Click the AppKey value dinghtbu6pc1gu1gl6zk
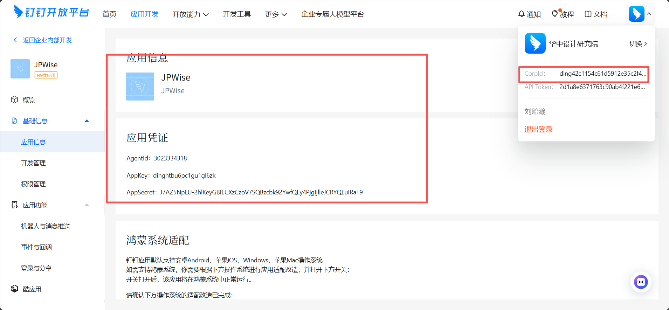 [x=184, y=175]
